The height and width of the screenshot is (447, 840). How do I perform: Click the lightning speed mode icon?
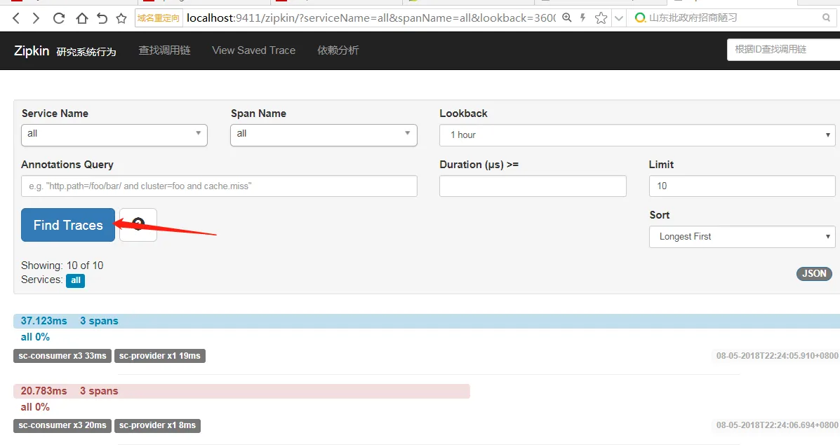tap(583, 18)
